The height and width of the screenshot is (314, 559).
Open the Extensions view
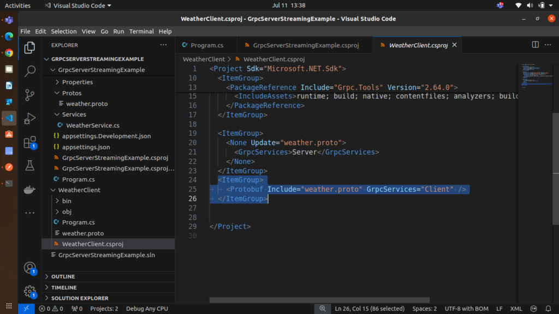(x=30, y=142)
